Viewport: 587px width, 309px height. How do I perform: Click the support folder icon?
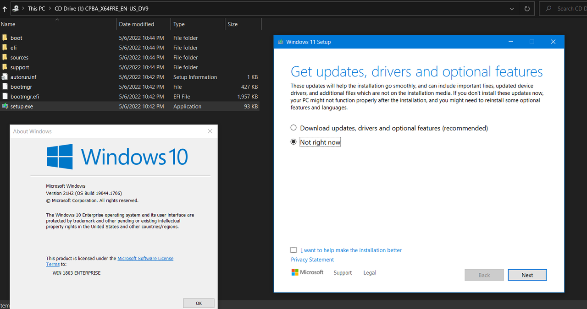[5, 67]
